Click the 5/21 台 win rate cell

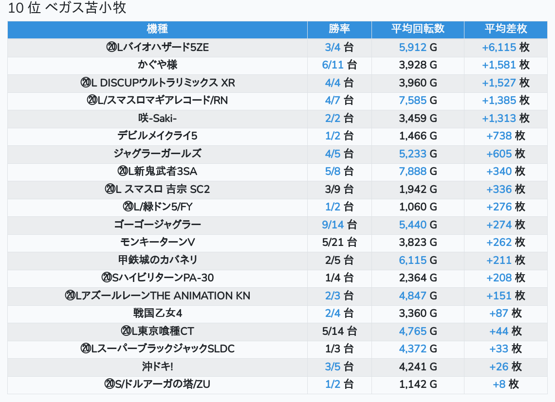pos(339,242)
